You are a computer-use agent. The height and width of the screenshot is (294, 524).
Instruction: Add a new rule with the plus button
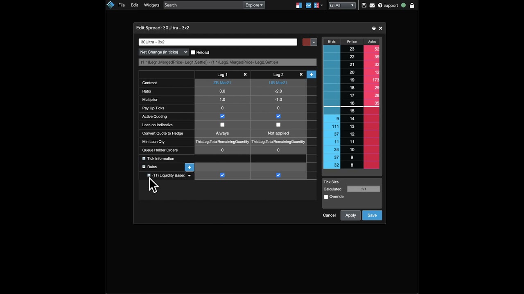point(190,167)
